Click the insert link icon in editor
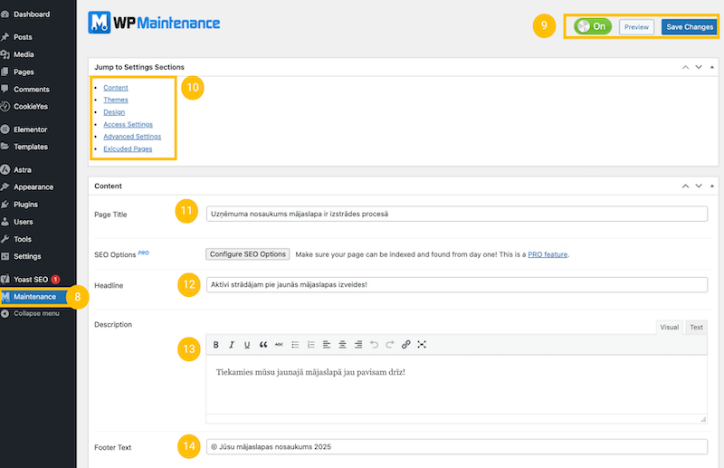 click(406, 345)
